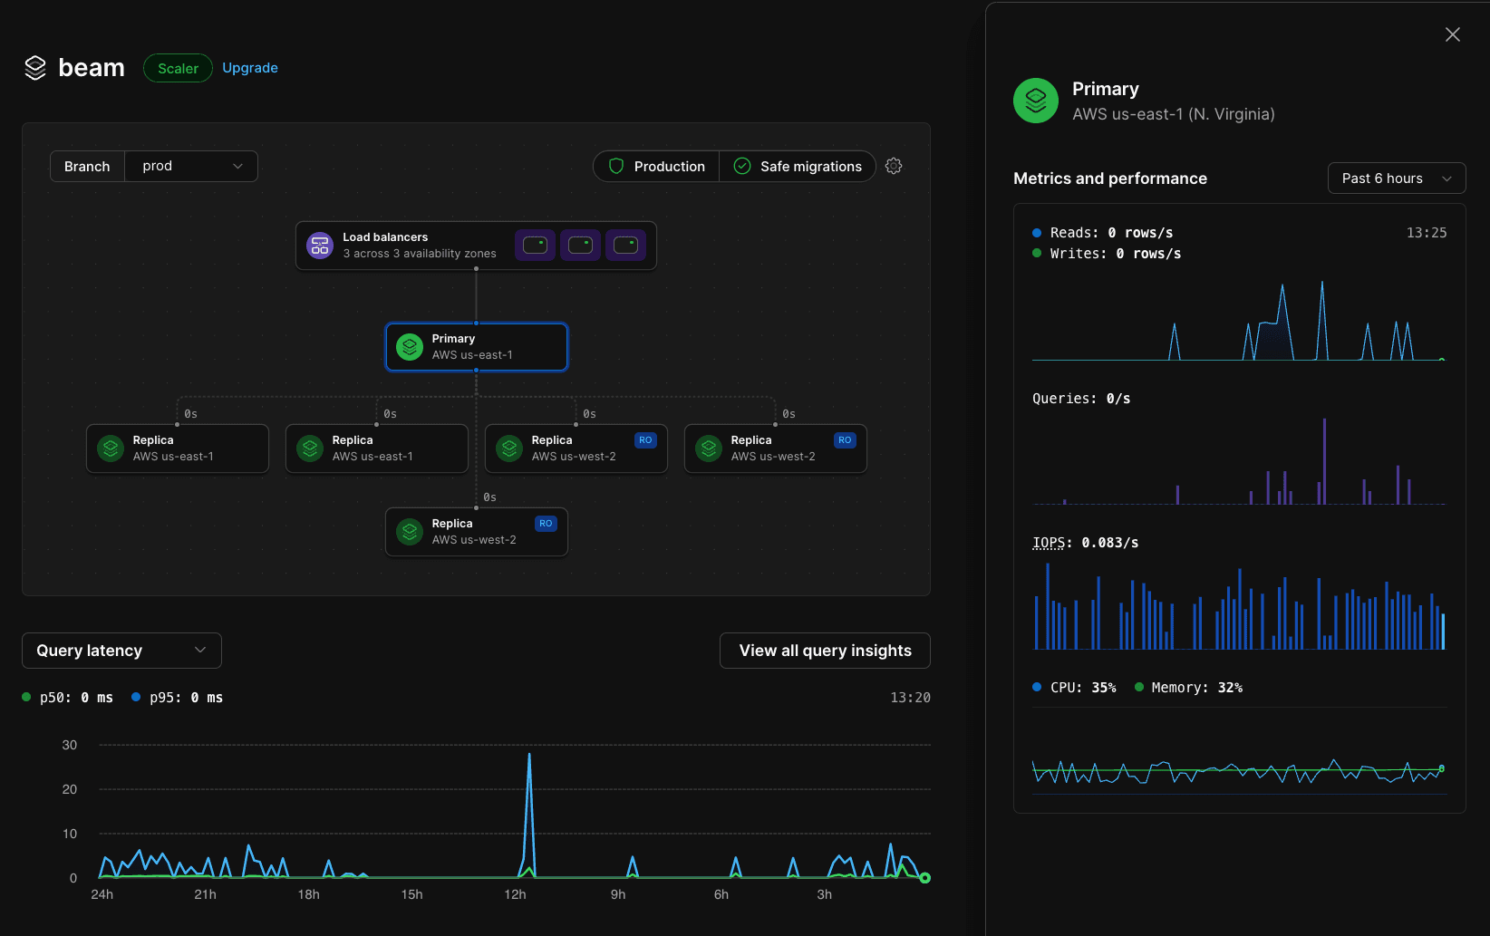Click latency chart 12h spike peak
This screenshot has width=1490, height=936.
point(529,755)
